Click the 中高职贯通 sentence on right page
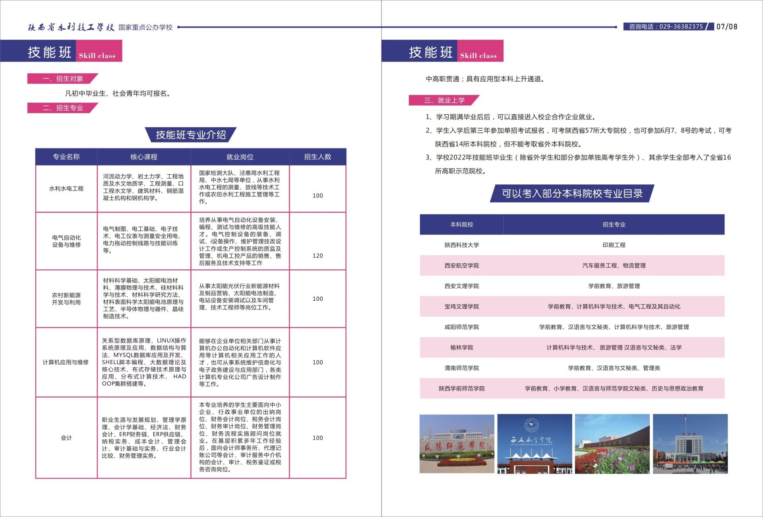This screenshot has height=517, width=763. coord(485,79)
